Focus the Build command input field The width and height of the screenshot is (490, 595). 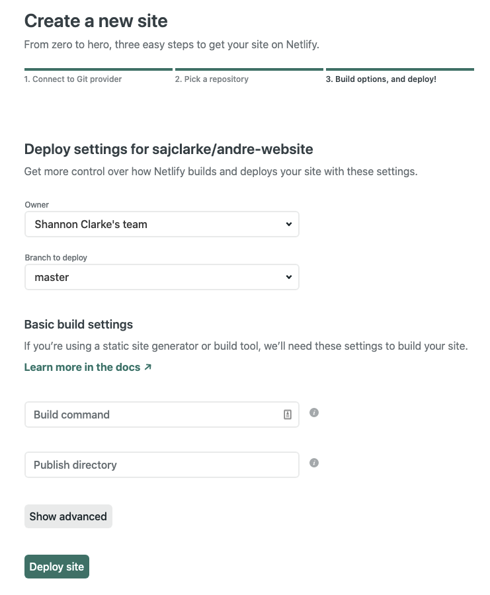(152, 415)
